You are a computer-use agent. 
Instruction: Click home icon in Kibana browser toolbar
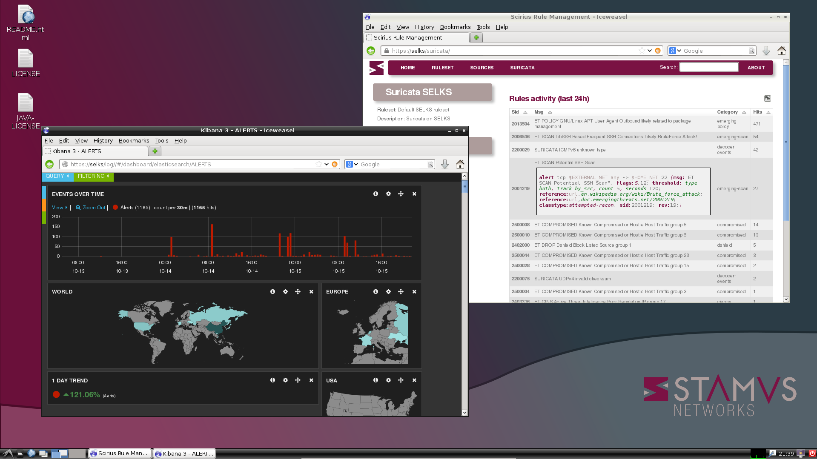tap(460, 164)
